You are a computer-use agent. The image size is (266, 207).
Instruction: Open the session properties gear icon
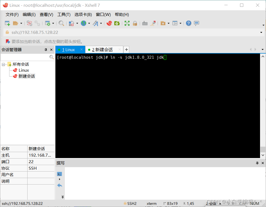tap(48, 23)
